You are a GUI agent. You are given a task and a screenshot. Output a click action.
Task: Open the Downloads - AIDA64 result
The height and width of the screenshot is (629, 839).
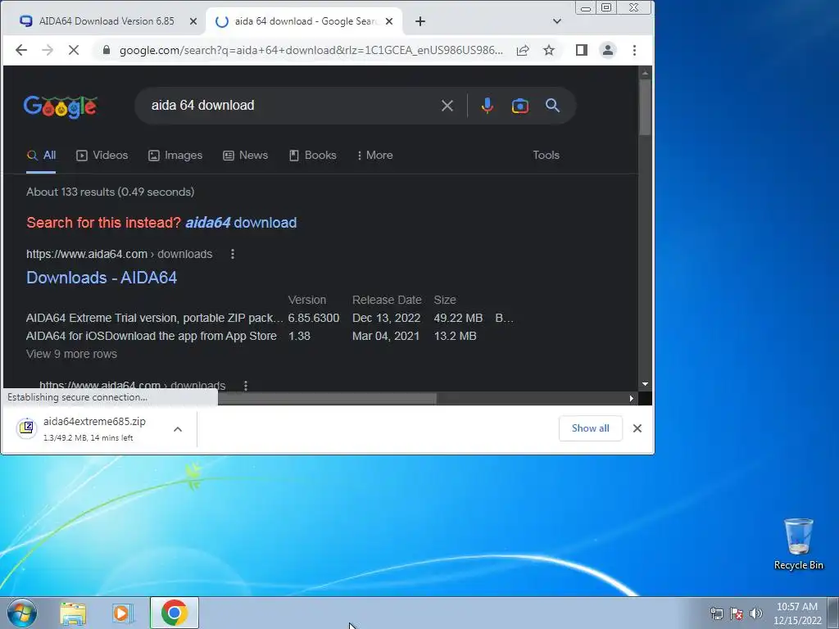pos(102,278)
